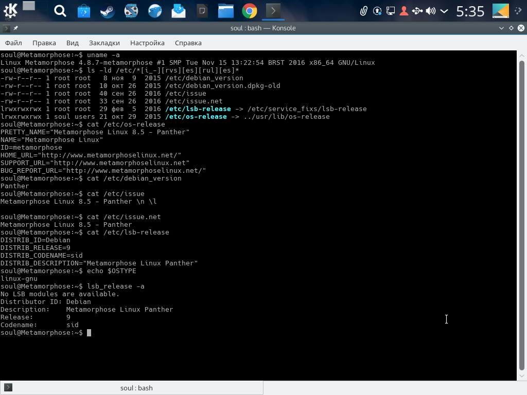Viewport: 527px width, 395px height.
Task: Open the mail envelope application
Action: pos(179,11)
